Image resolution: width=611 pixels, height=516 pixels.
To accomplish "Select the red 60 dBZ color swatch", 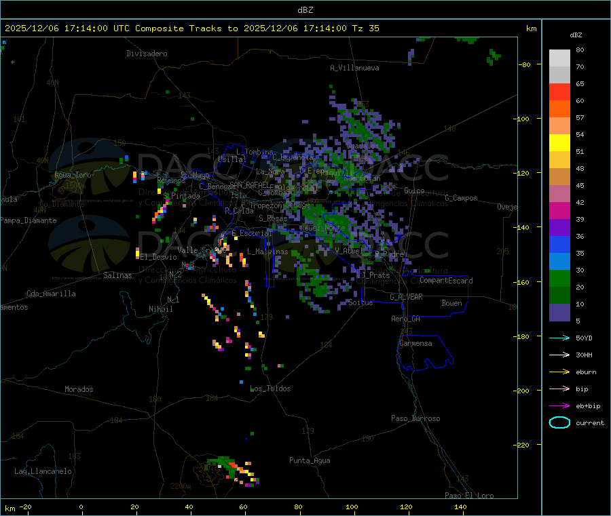I will [559, 92].
